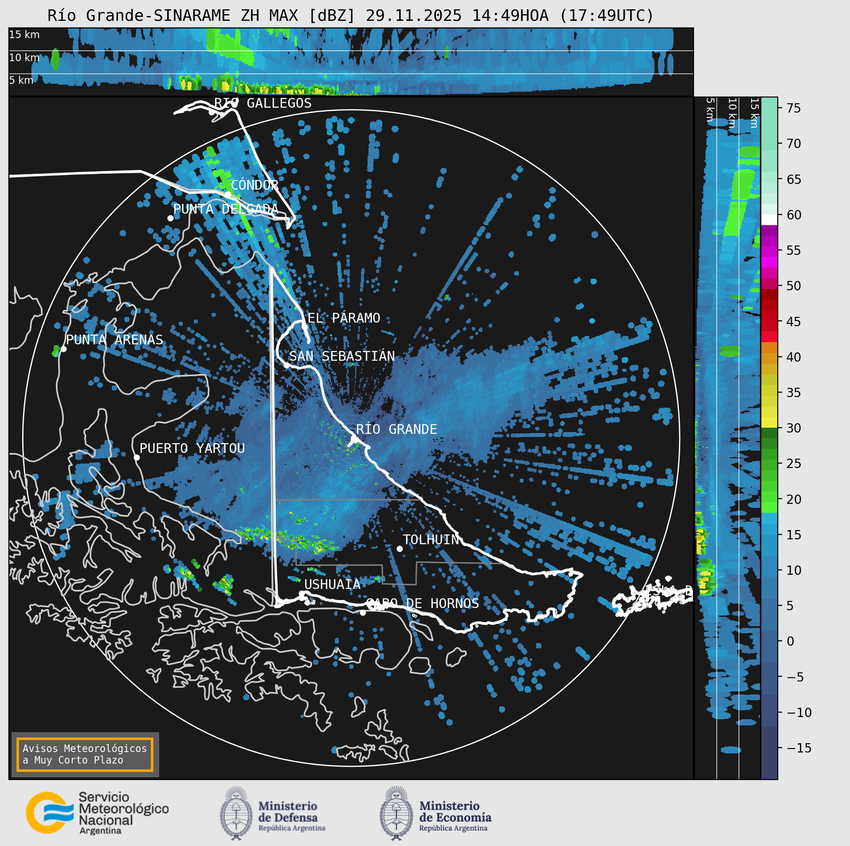
Task: Click the 10 km label in top cross-section
Action: [x=24, y=58]
